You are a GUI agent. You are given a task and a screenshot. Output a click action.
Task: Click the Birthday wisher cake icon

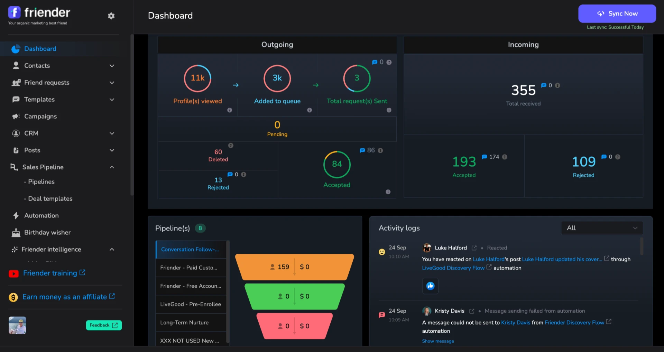[x=16, y=233]
